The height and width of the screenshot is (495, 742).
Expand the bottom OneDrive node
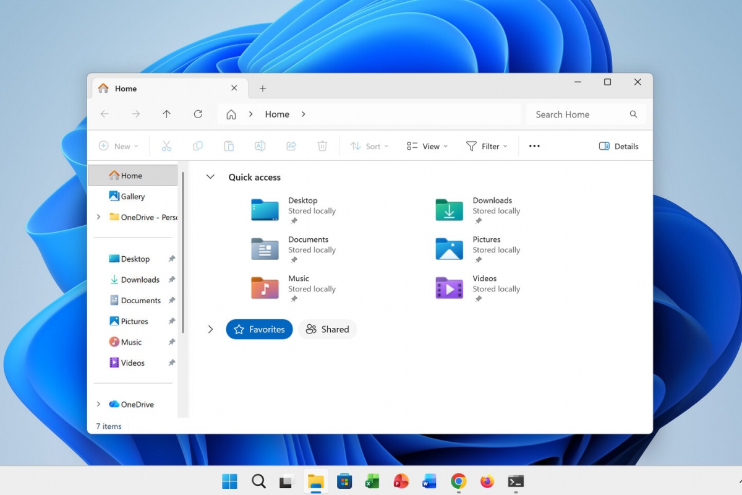click(x=98, y=404)
